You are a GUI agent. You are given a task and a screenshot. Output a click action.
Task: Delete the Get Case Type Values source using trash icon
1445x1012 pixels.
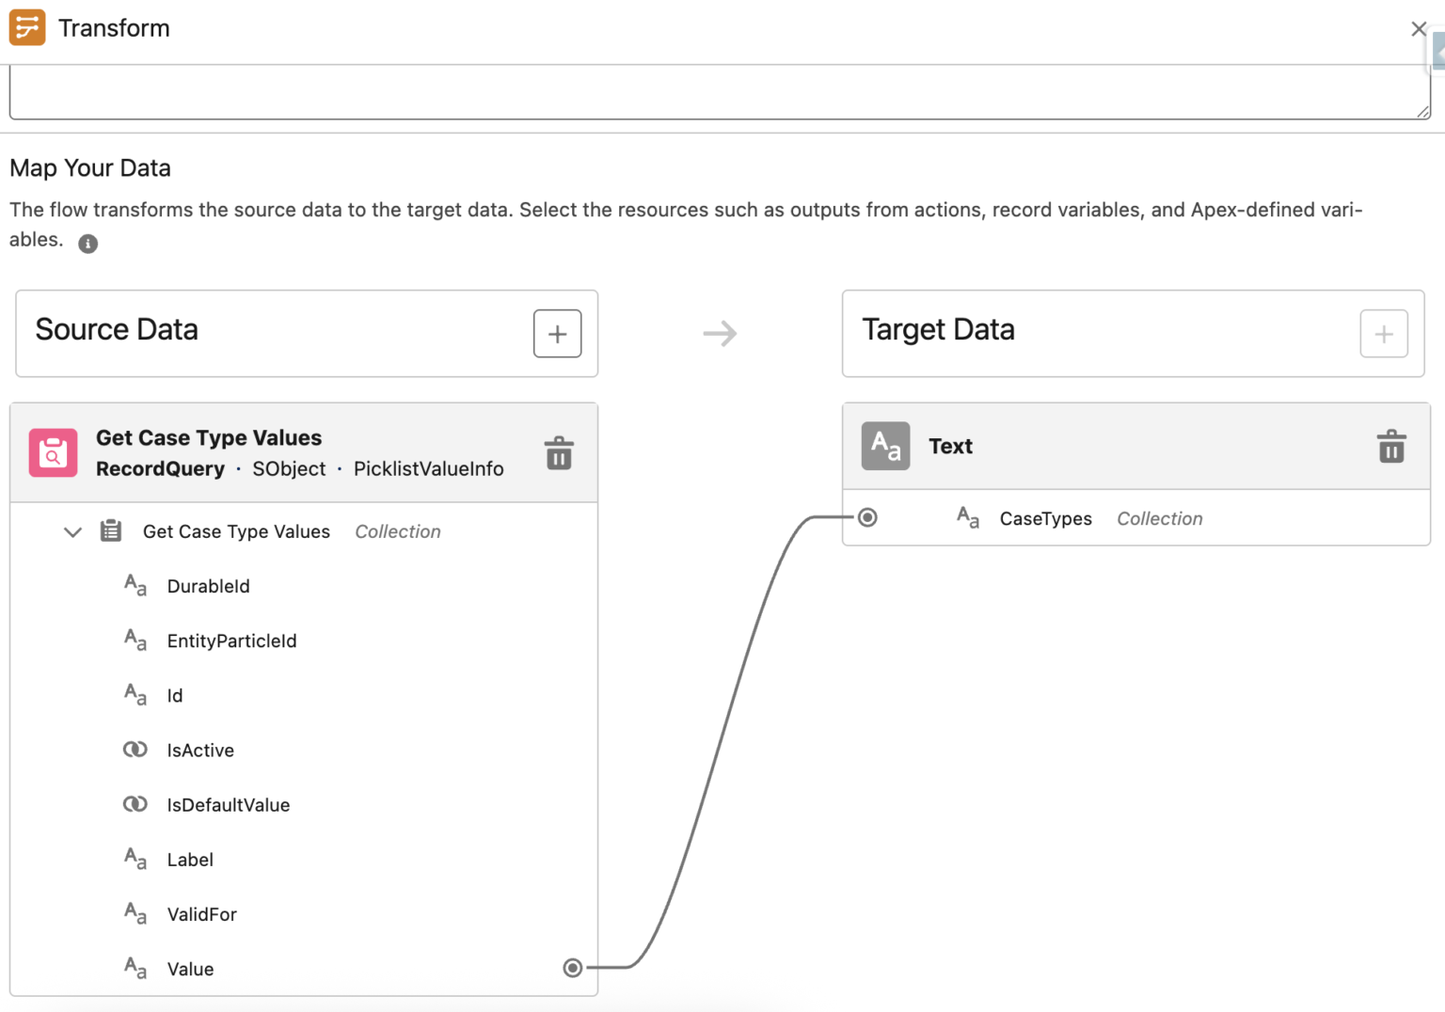click(x=559, y=452)
